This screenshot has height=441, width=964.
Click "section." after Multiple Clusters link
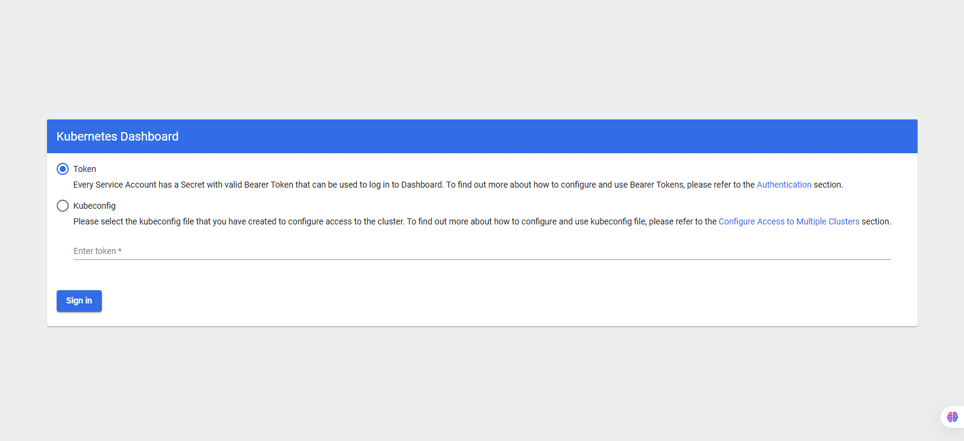876,221
